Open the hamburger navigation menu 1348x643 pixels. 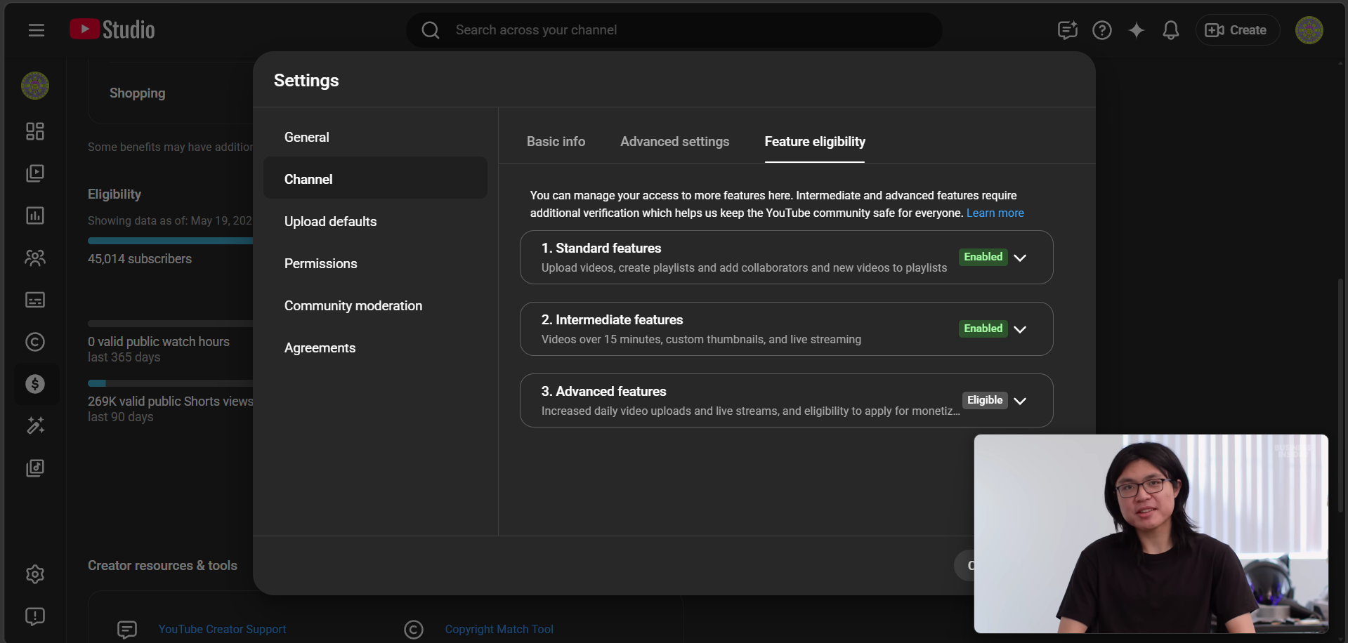click(37, 30)
